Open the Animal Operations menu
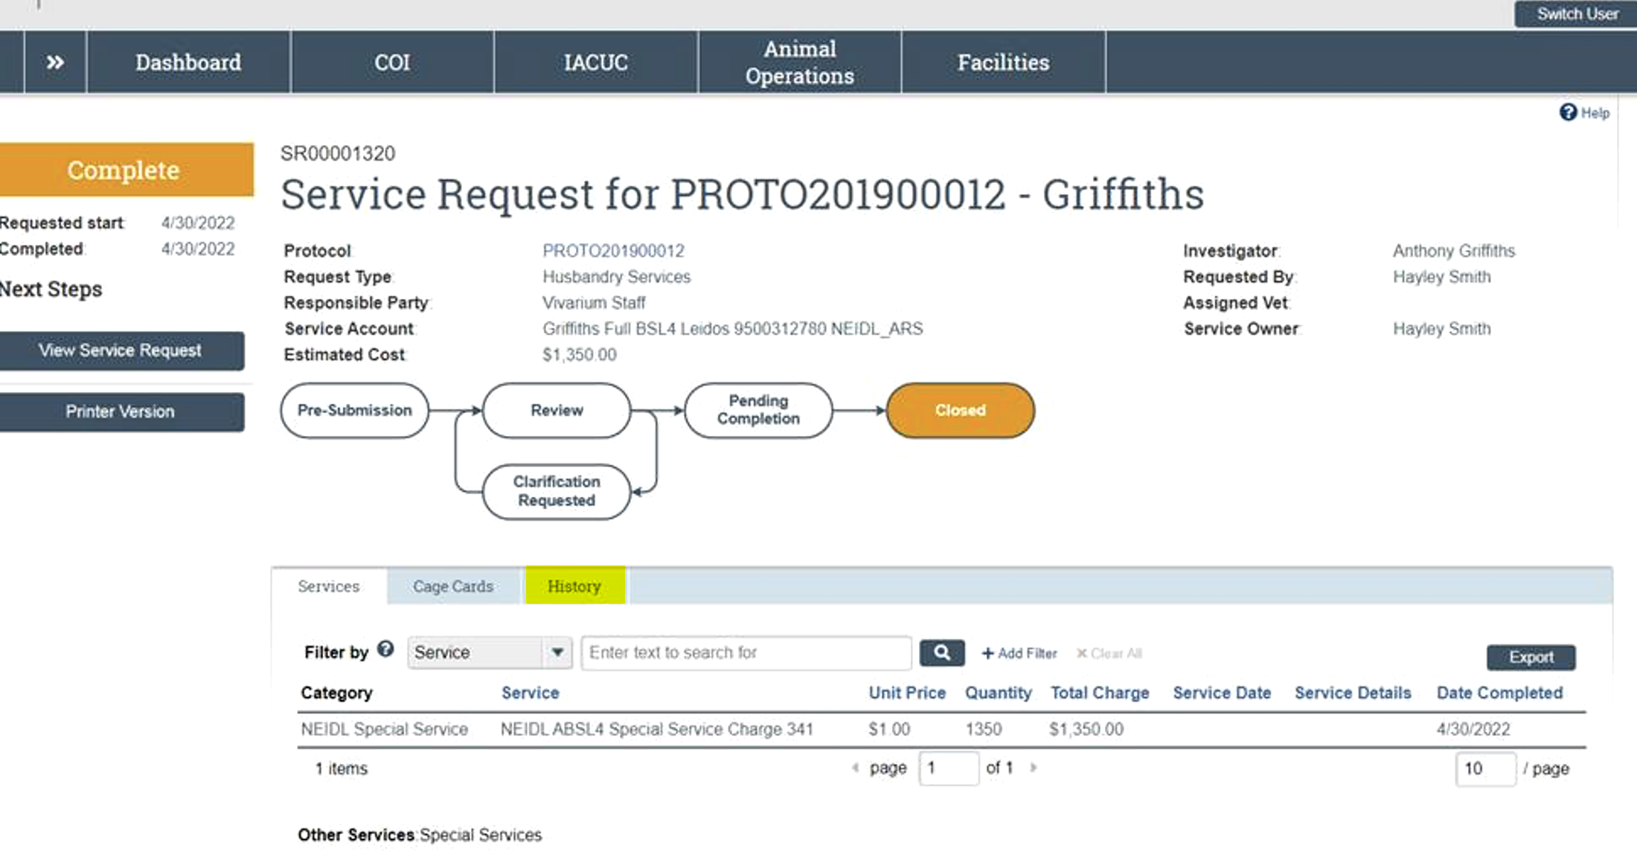The image size is (1637, 860). tap(799, 62)
